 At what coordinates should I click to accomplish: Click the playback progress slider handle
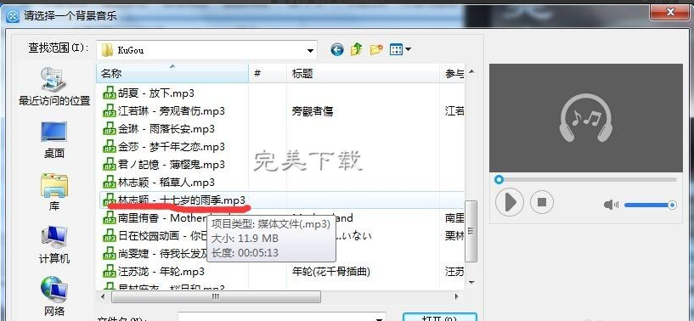pyautogui.click(x=499, y=179)
